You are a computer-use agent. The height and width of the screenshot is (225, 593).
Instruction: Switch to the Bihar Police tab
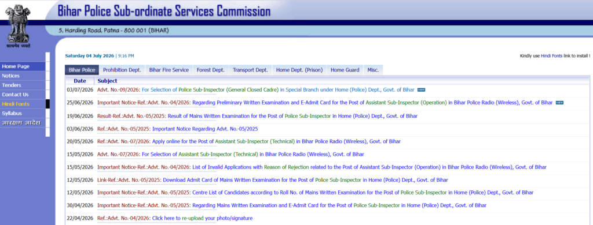coord(82,70)
